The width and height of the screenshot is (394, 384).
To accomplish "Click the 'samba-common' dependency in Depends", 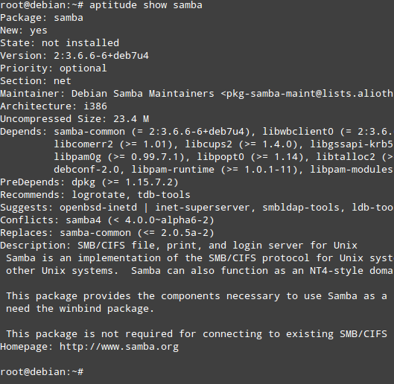I will pyautogui.click(x=89, y=132).
